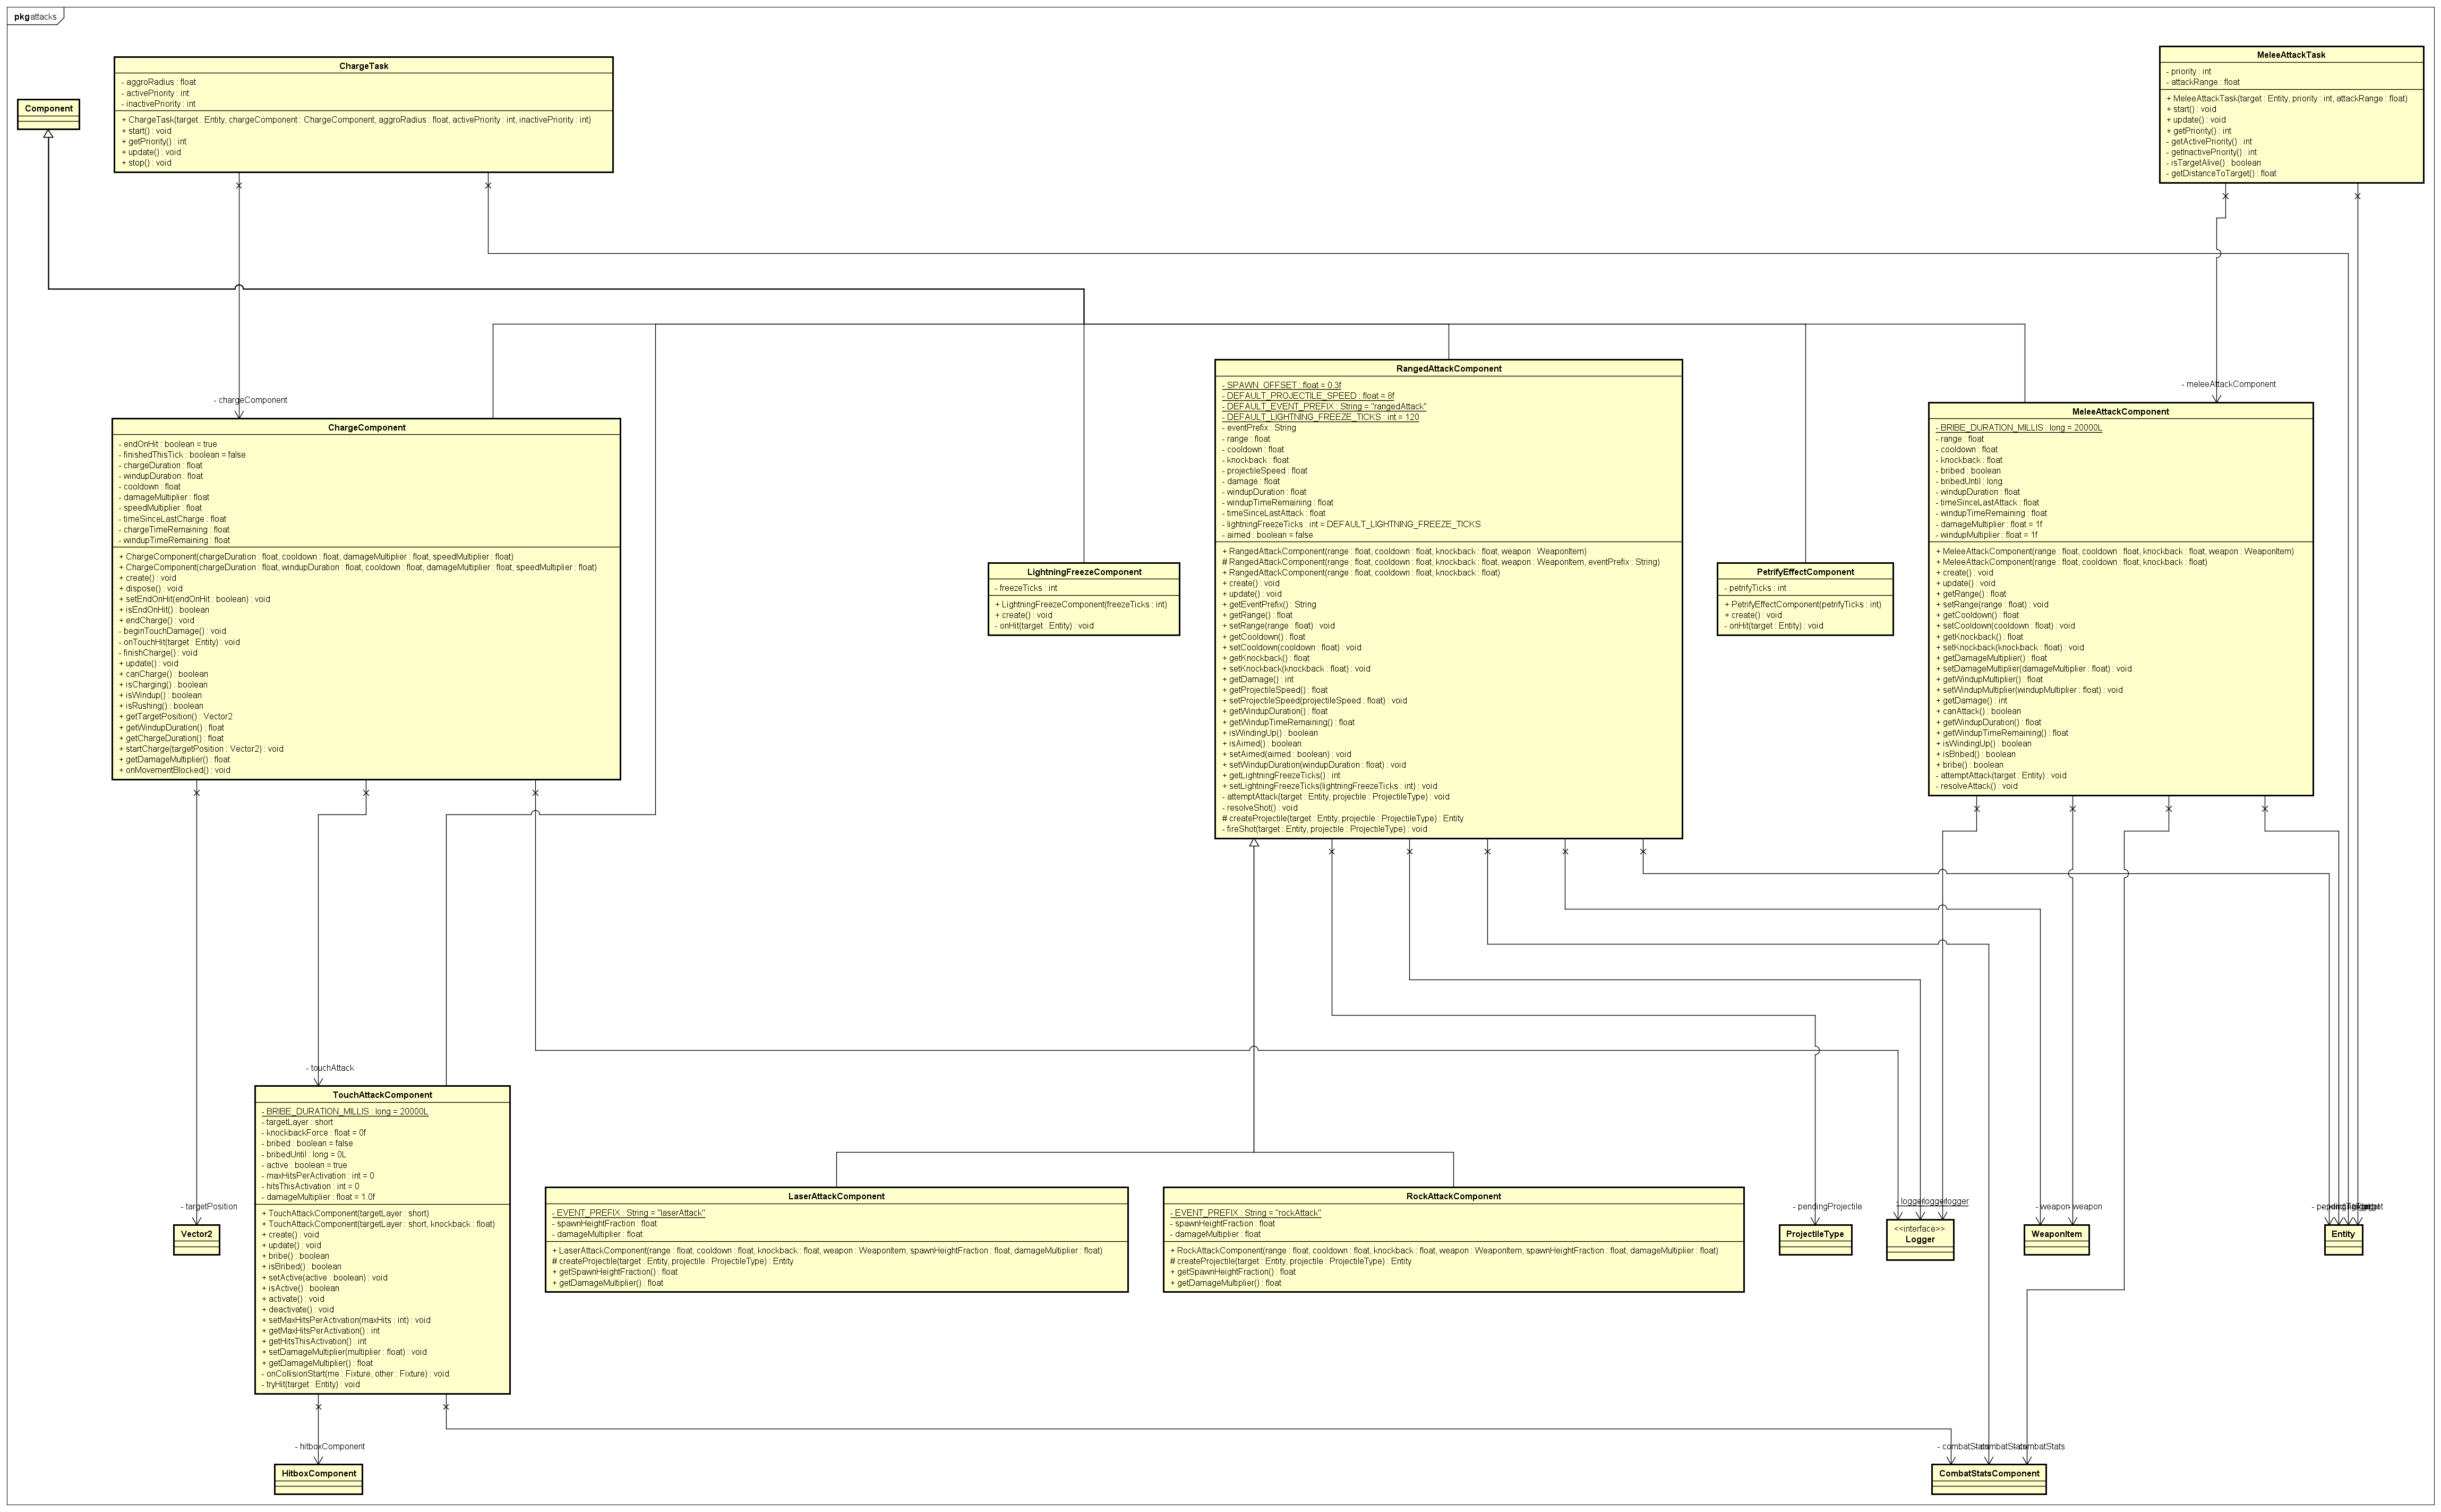Screen dimensions: 2441x1512
Task: Select EVENT_PREFIX constant in LaserAttackComponent
Action: (x=628, y=1213)
